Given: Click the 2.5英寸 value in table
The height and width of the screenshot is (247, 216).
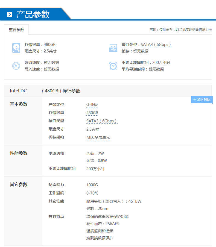Looking at the screenshot, I should click(x=93, y=129).
